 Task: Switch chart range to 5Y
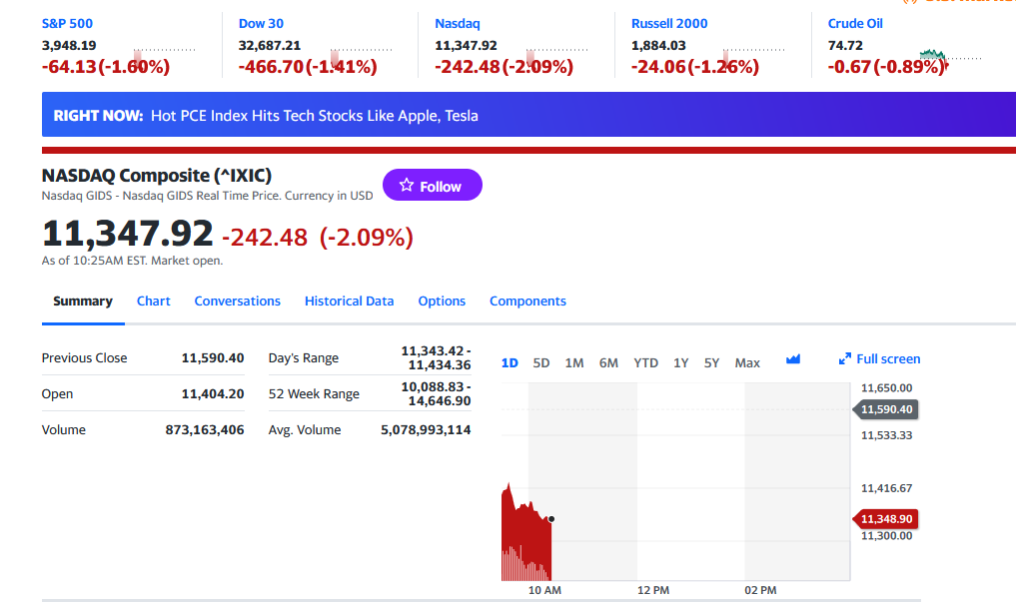pyautogui.click(x=711, y=363)
